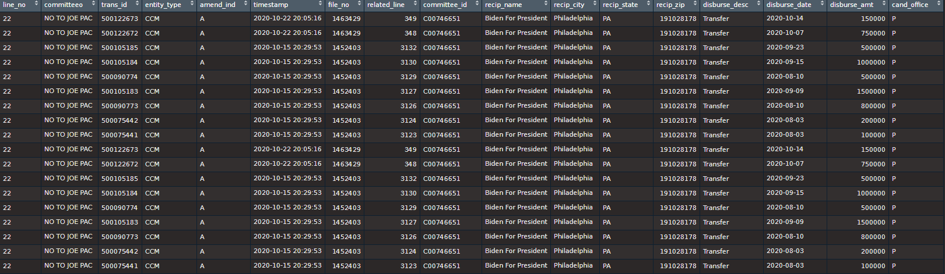Viewport: 945px width, 274px height.
Task: Click the bottom row's 2020-08-03 date cell
Action: click(x=785, y=266)
